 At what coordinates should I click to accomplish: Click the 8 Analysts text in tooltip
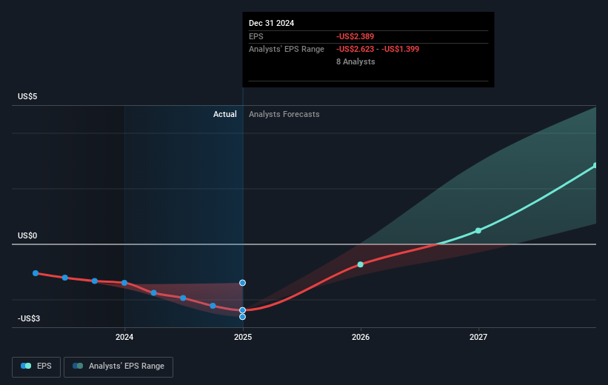click(x=355, y=61)
